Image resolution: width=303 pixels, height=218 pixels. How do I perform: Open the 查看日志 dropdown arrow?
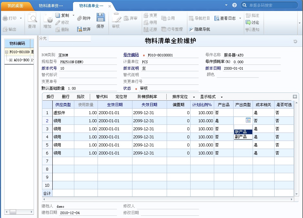[240, 18]
